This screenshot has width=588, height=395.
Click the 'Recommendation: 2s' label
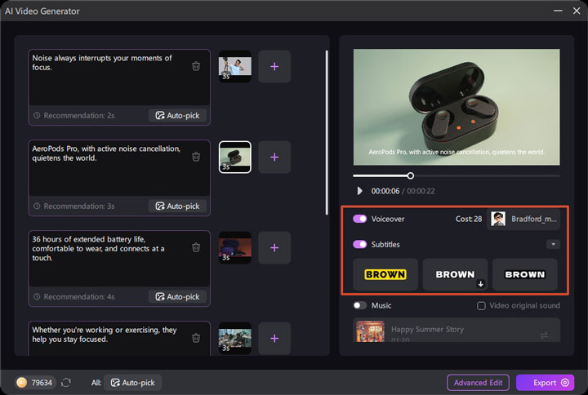[x=78, y=115]
